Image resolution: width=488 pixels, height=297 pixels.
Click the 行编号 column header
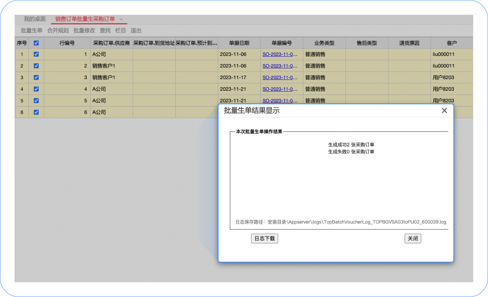67,43
